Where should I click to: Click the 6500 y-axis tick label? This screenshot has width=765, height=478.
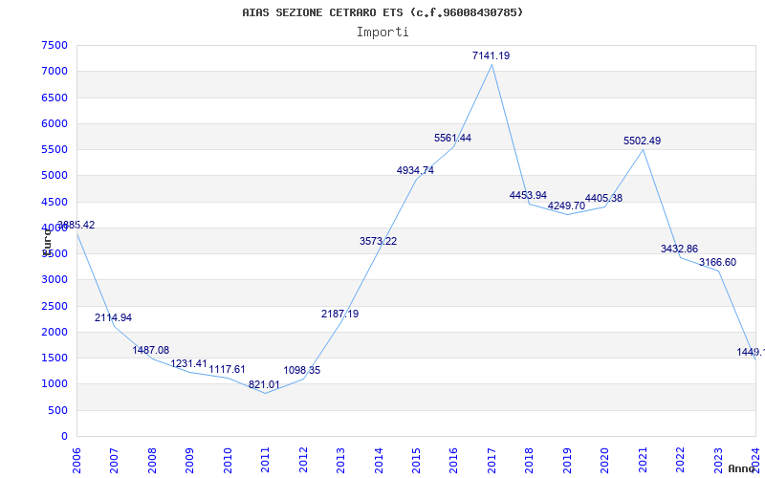click(55, 98)
